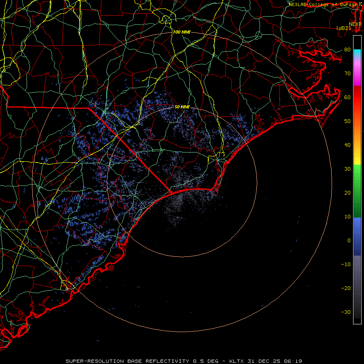Click the -20 value on the dBZ scale
This screenshot has height=364, width=364.
[x=346, y=288]
